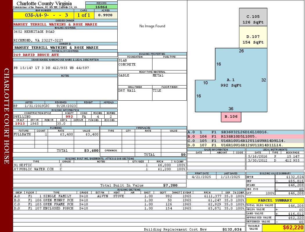Click legal instrument dated 3/30/2012
Viewport: 305px width, 232px height.
pyautogui.click(x=275, y=161)
